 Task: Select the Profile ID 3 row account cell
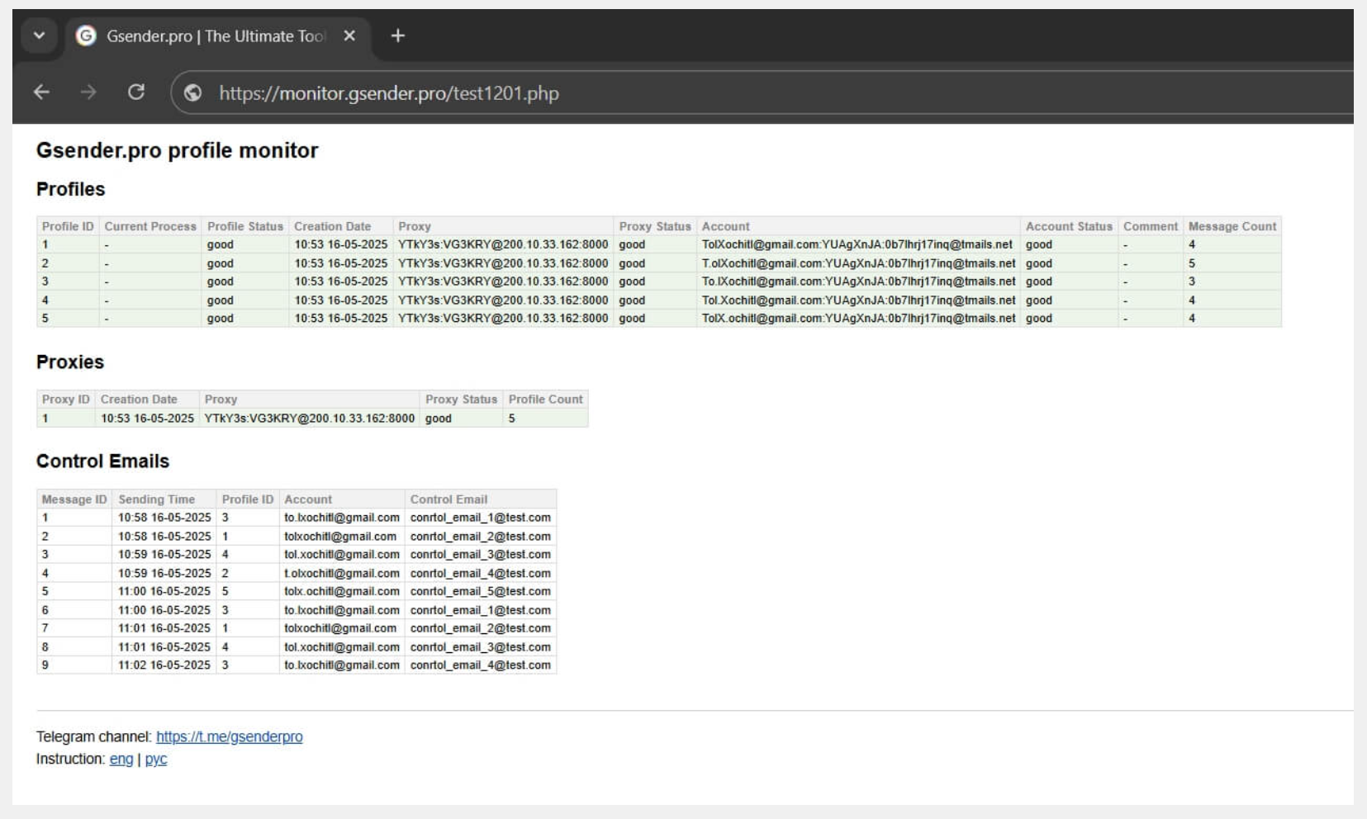tap(857, 282)
